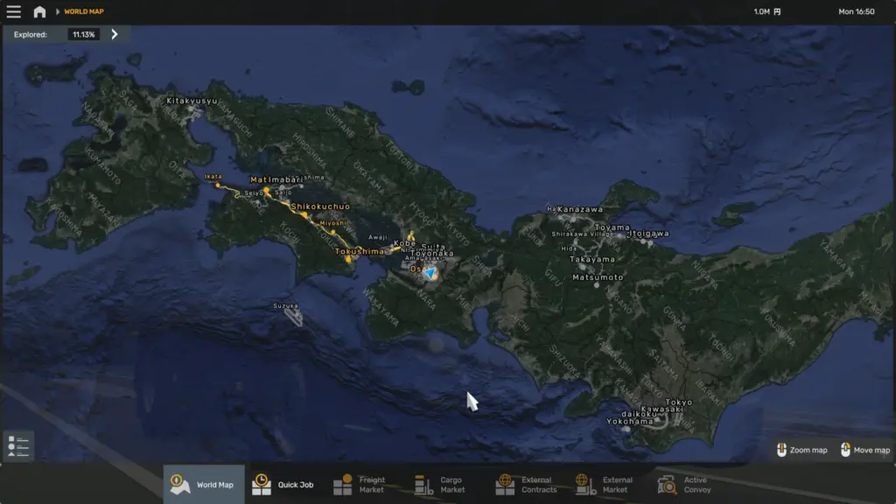Select Kobe city label
Image resolution: width=896 pixels, height=504 pixels.
pos(404,243)
